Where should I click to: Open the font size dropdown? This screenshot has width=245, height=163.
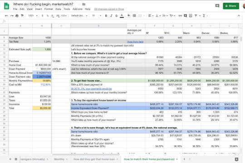pos(97,15)
